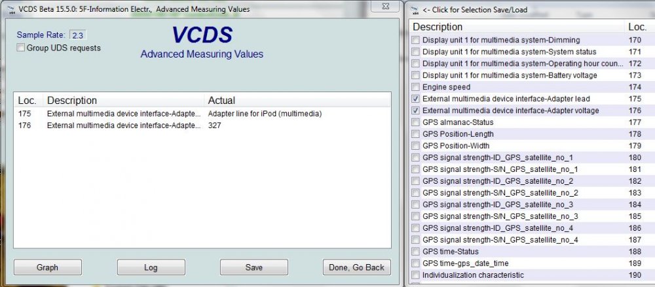Select row 175 in measuring values table
Image resolution: width=655 pixels, height=287 pixels.
click(202, 114)
